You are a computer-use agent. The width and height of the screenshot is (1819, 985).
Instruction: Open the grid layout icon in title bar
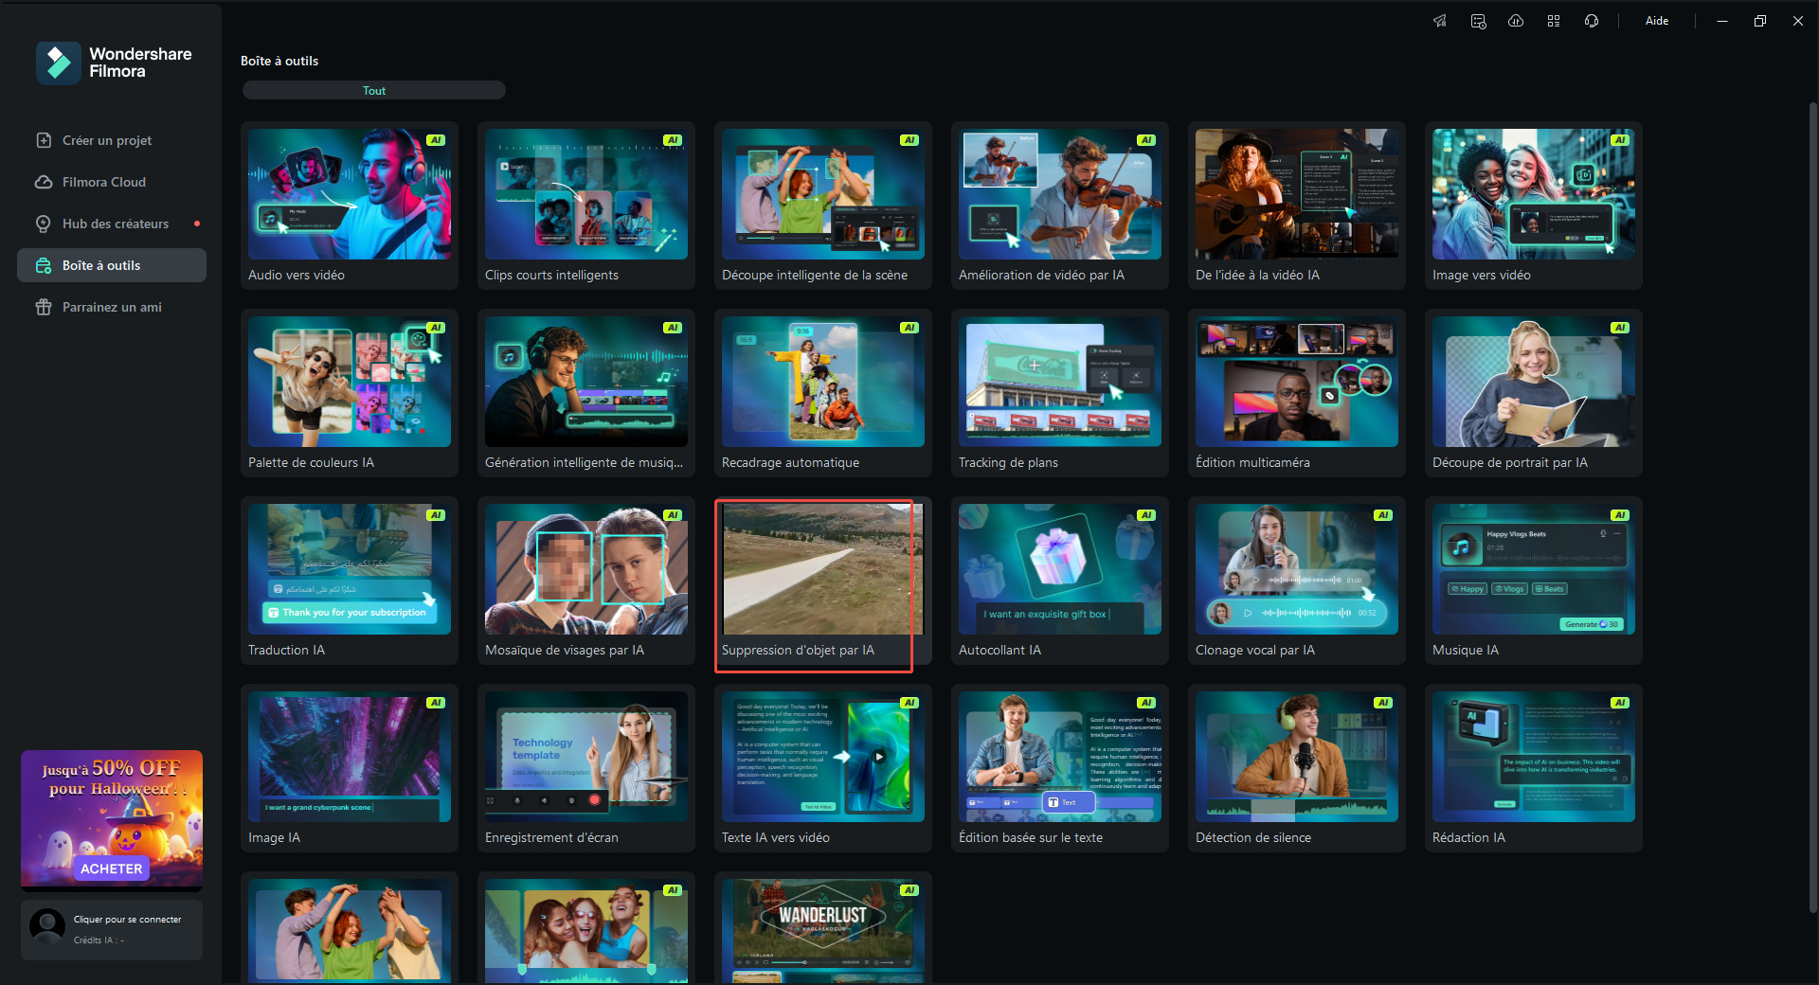click(1554, 21)
